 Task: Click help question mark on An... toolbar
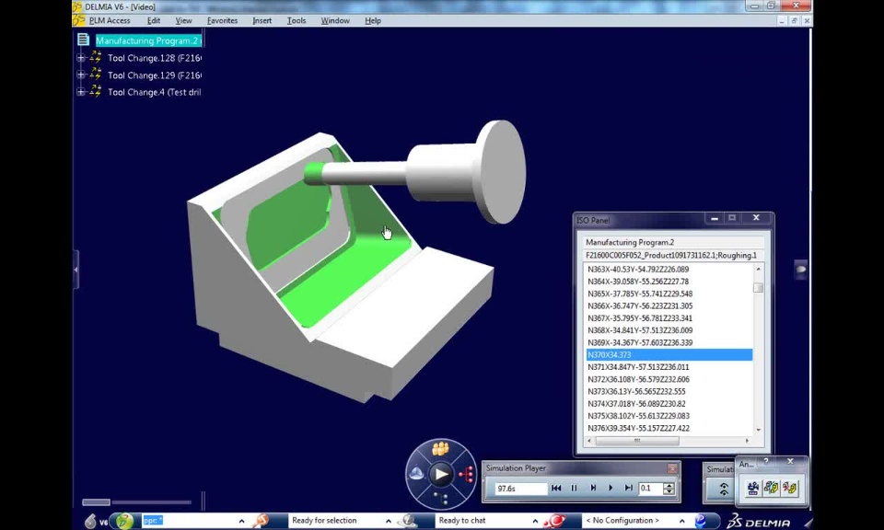[765, 461]
